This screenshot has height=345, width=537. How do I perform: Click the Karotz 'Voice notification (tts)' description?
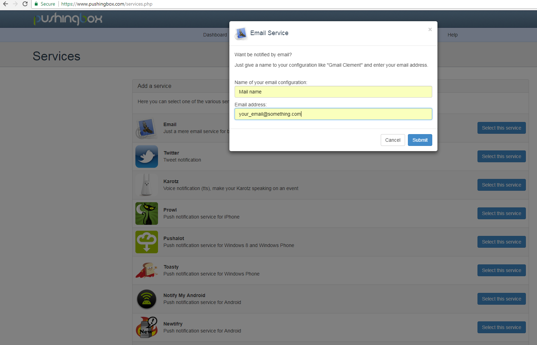(231, 188)
